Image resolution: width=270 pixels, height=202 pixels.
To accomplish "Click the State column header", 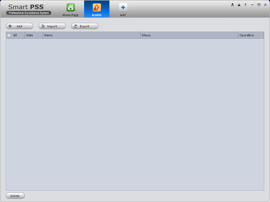I will click(33, 35).
